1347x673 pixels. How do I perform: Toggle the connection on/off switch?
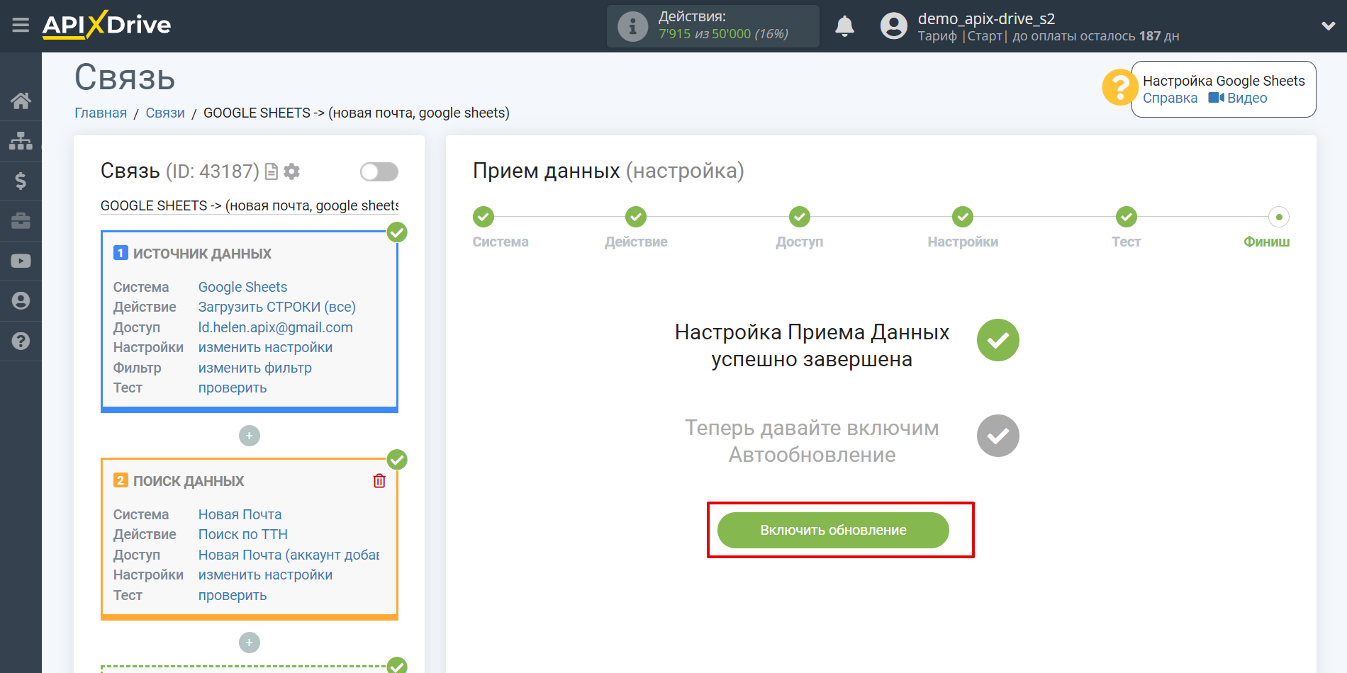pyautogui.click(x=379, y=171)
